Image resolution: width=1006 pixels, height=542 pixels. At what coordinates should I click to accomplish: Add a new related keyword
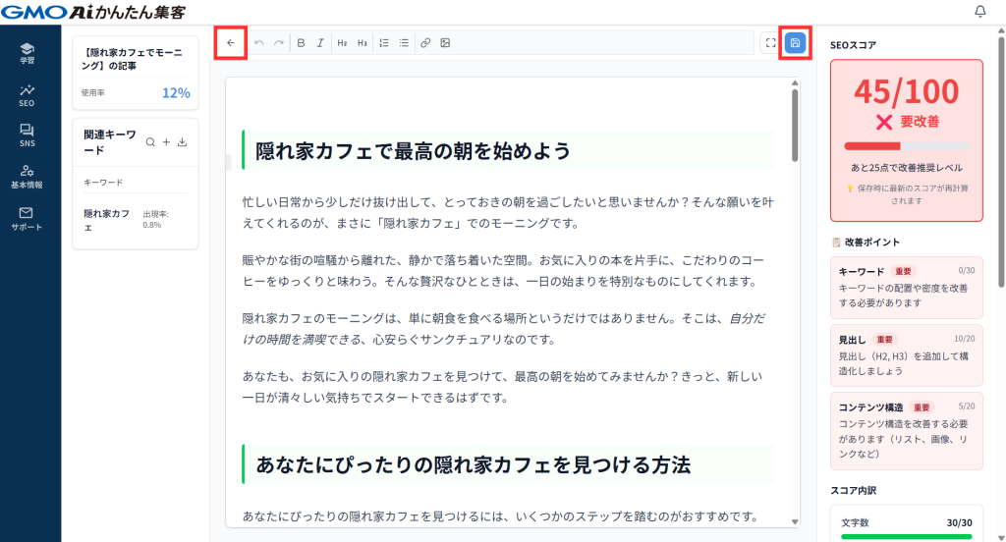click(166, 142)
